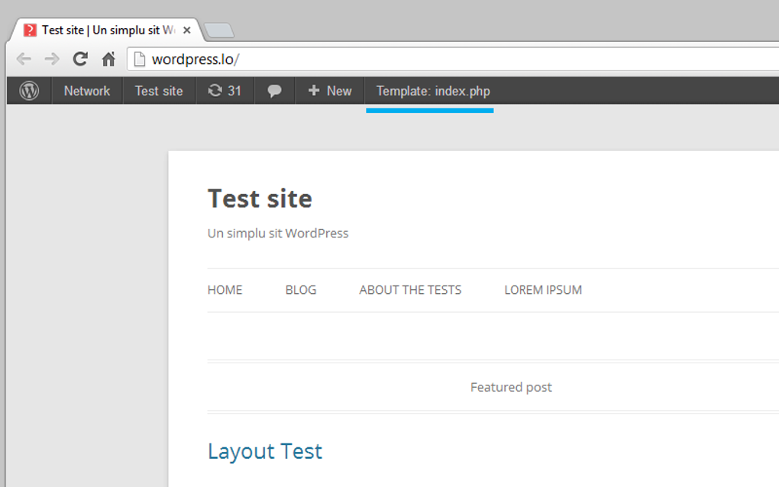Click the HOME navigation link
The width and height of the screenshot is (779, 487).
pyautogui.click(x=225, y=290)
